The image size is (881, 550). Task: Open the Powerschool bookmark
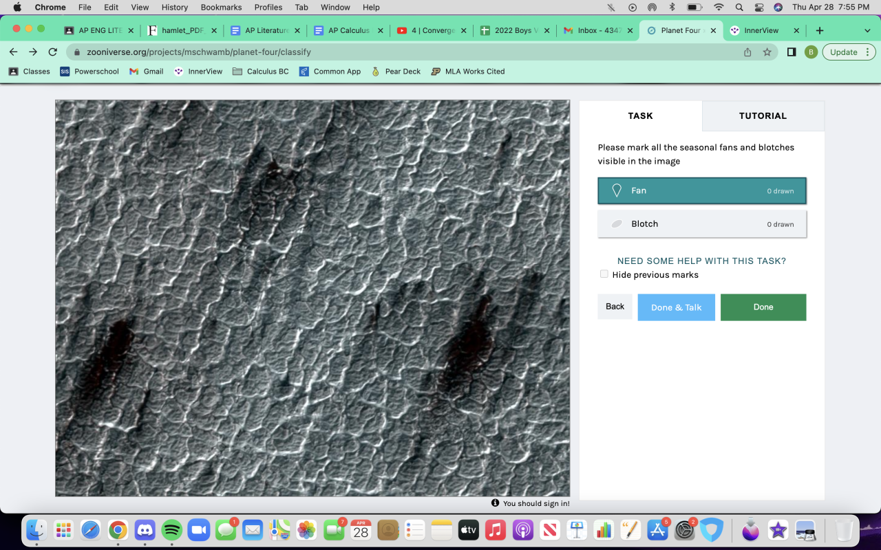pyautogui.click(x=89, y=71)
